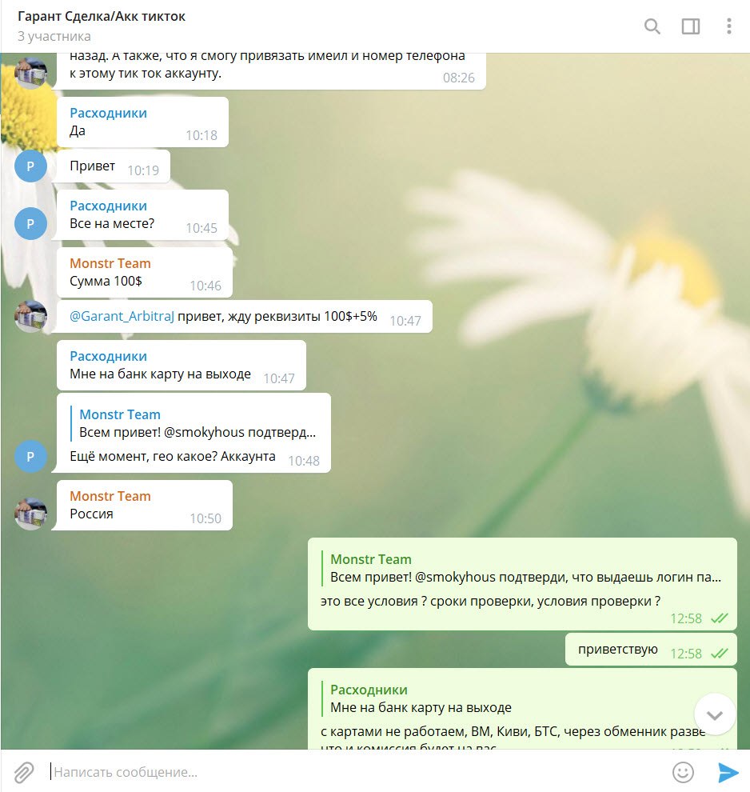The height and width of the screenshot is (792, 750).
Task: Click the blue P avatar beside Все на месте
Action: (x=30, y=223)
